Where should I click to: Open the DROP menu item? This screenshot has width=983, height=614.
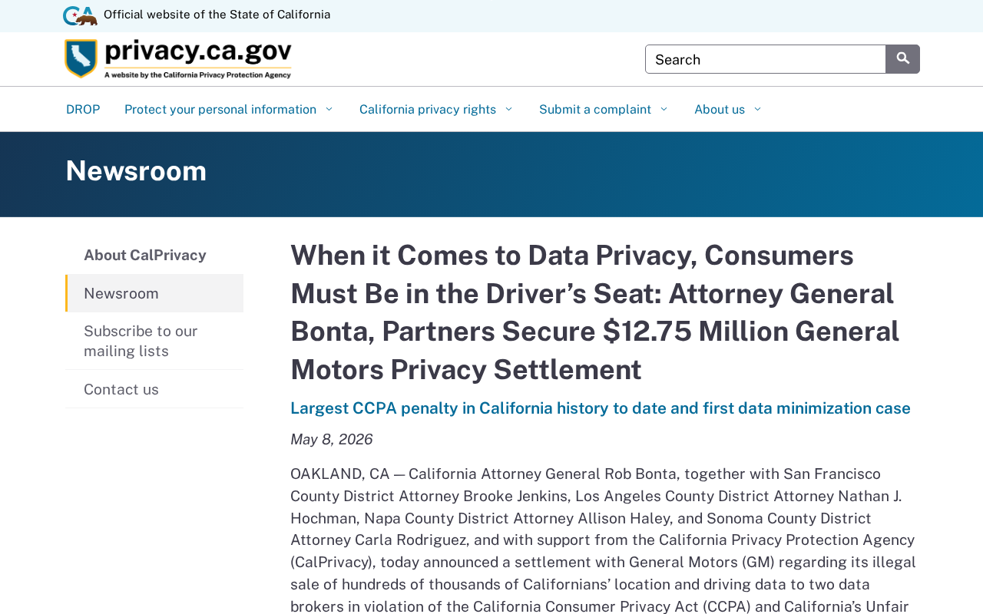(x=83, y=109)
